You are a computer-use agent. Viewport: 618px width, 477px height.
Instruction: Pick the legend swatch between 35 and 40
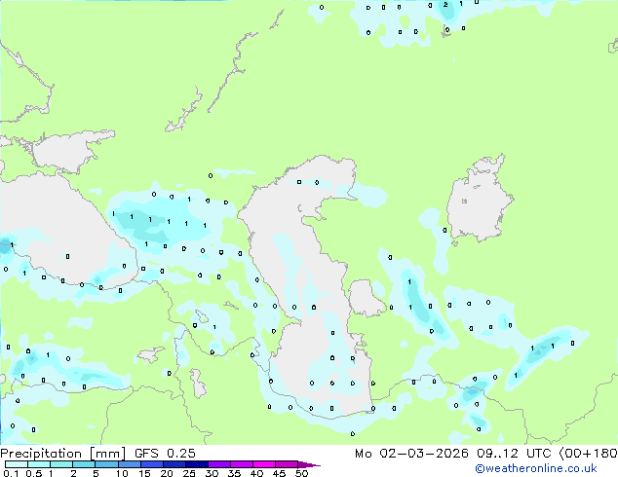coord(241,464)
